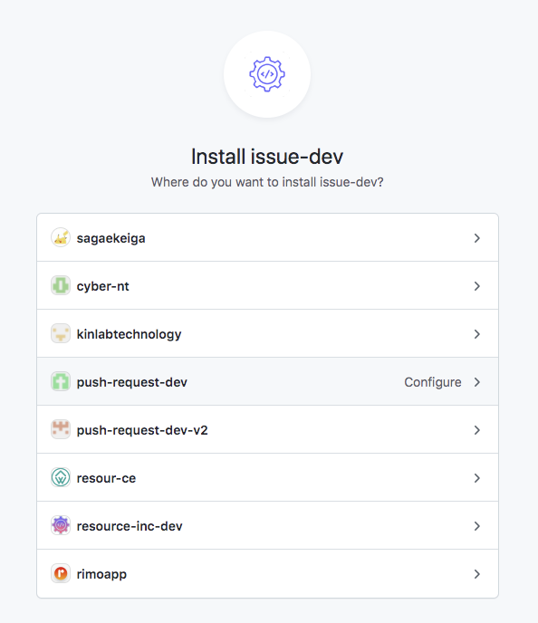This screenshot has width=538, height=623.
Task: Click Configure for push-request-dev
Action: (433, 382)
